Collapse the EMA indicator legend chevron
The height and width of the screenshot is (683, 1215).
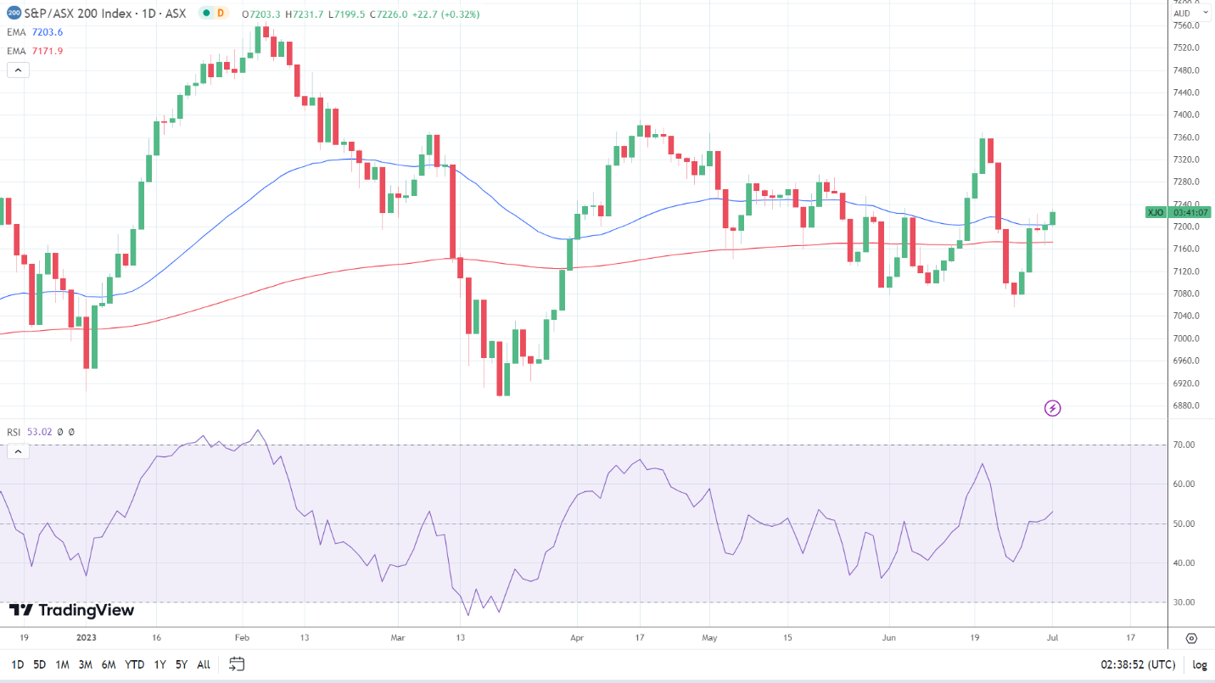(18, 70)
